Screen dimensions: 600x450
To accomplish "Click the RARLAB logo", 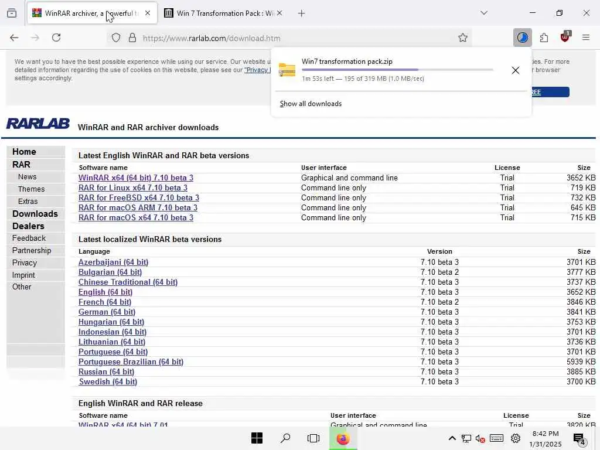I will click(38, 124).
